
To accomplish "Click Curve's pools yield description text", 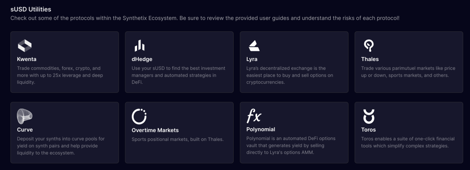I will coord(61,146).
